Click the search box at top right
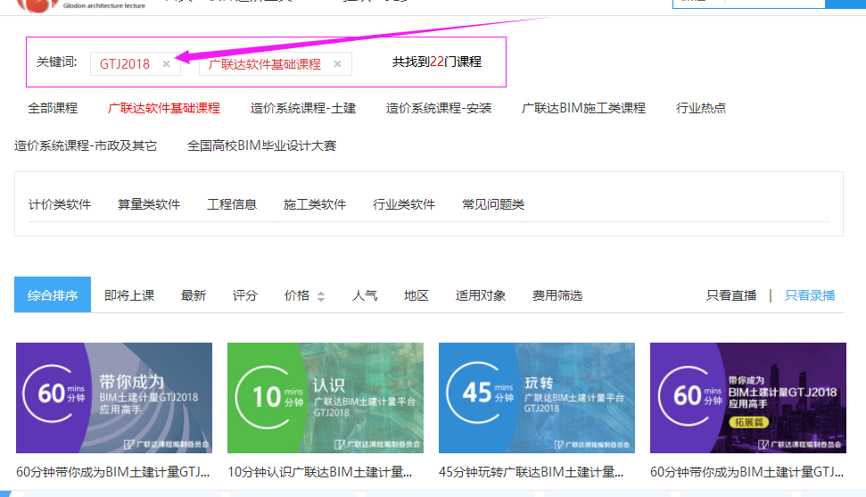This screenshot has height=497, width=866. pyautogui.click(x=773, y=4)
